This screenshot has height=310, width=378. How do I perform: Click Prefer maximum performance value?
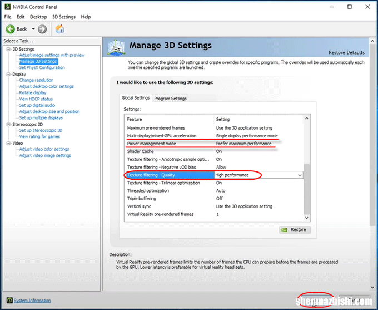[243, 144]
